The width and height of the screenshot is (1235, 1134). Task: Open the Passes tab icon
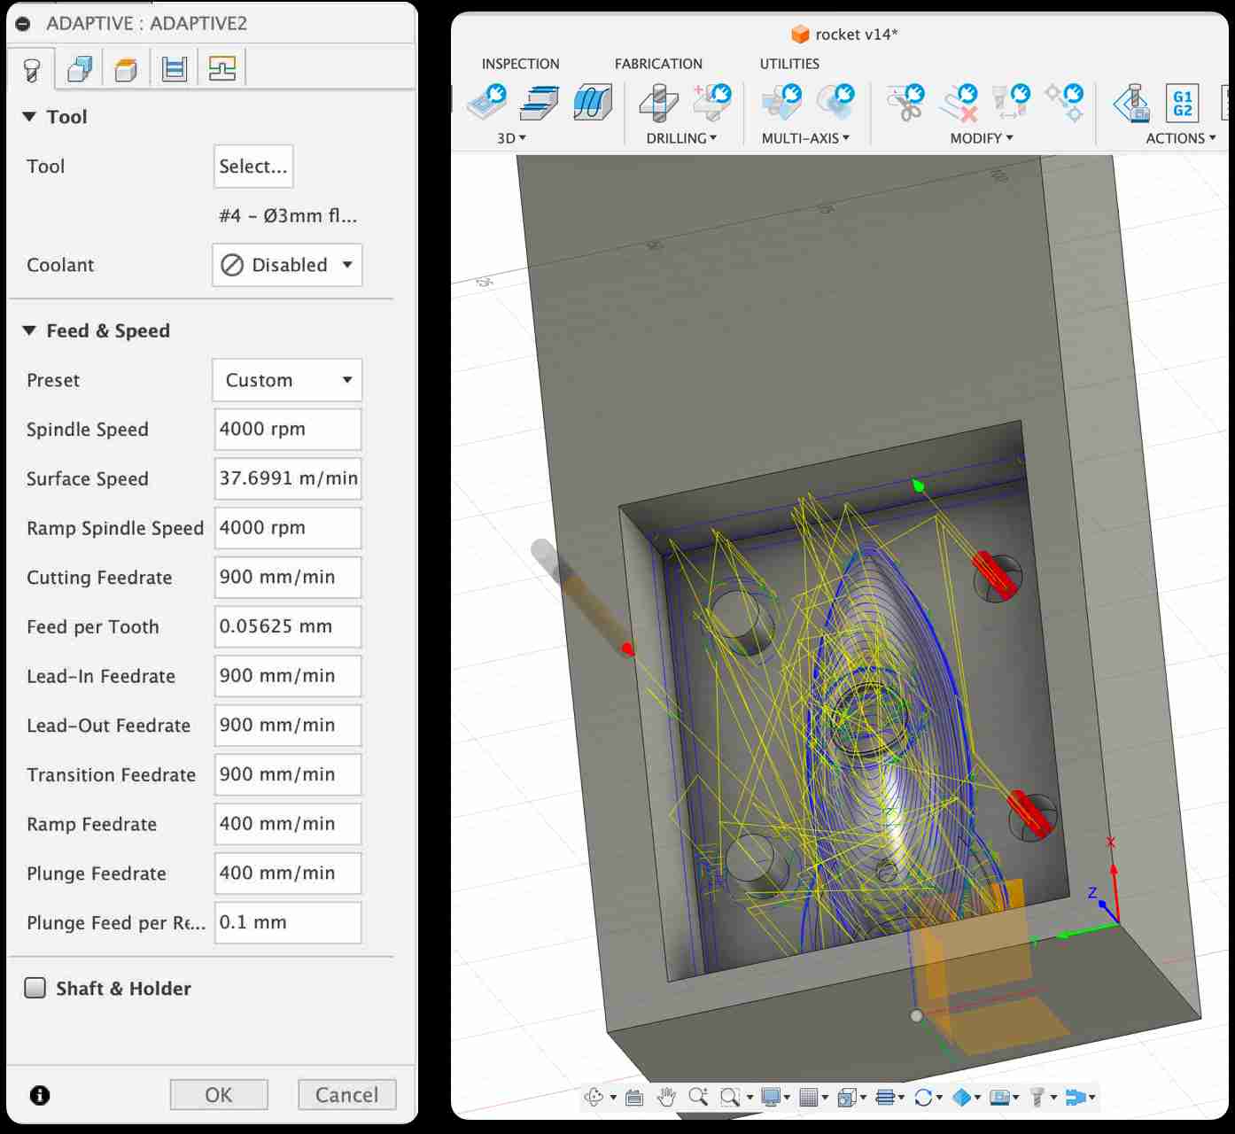pos(175,68)
